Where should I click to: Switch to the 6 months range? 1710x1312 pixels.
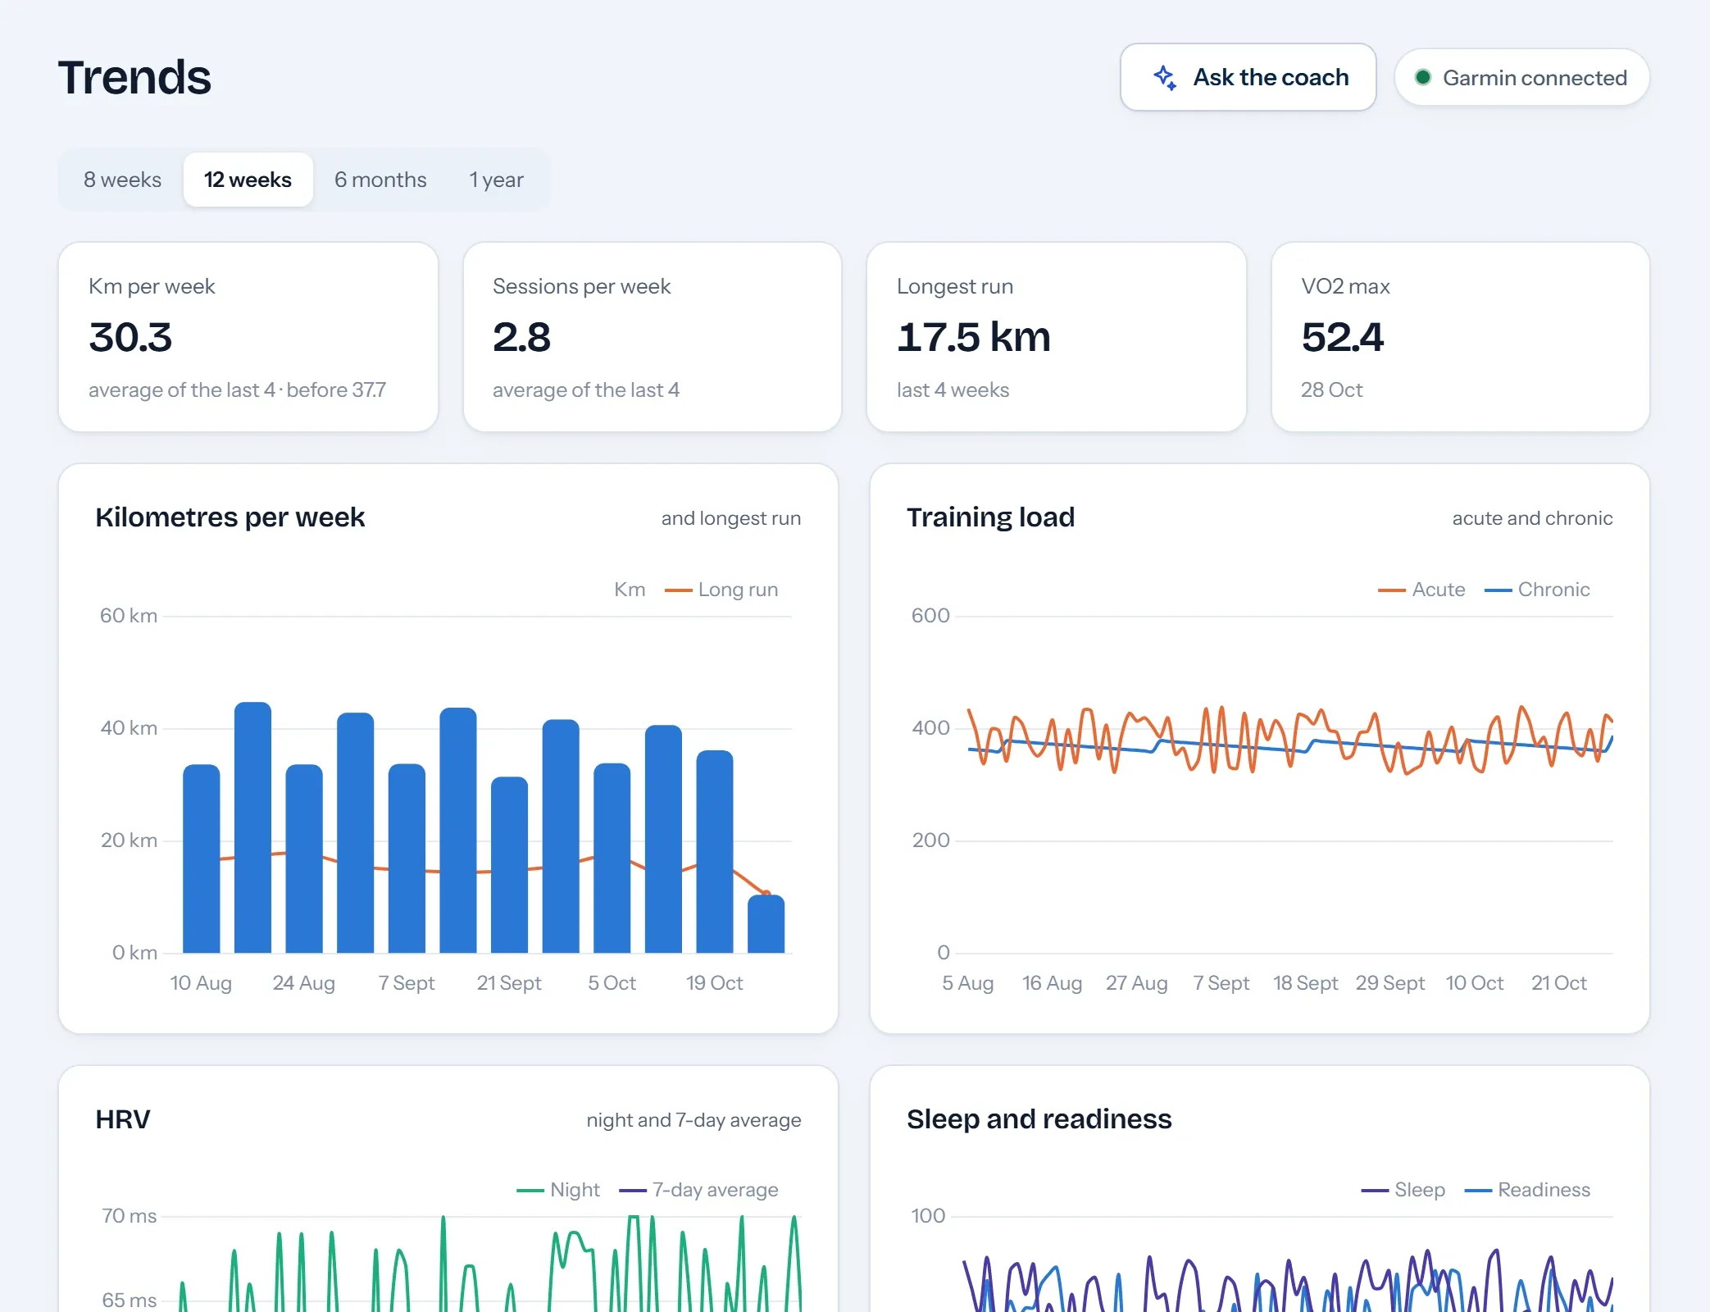(380, 180)
